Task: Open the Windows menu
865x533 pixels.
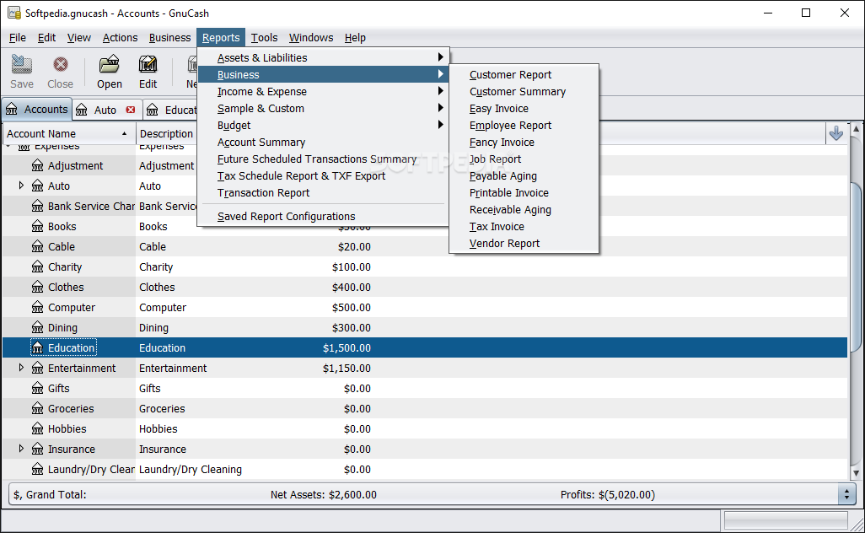Action: [x=310, y=37]
